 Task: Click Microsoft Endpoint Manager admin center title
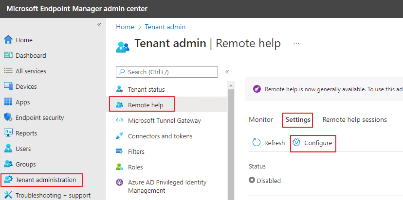pyautogui.click(x=77, y=9)
